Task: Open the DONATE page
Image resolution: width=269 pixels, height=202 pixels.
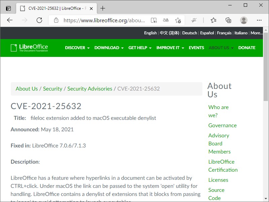Action: pos(247,48)
